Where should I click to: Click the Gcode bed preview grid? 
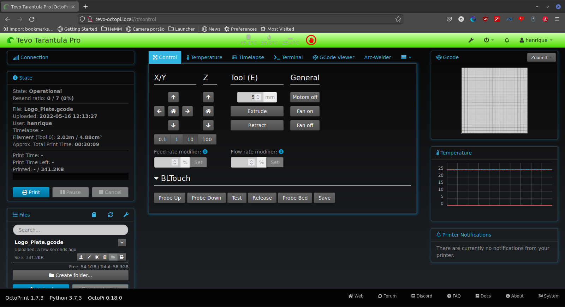pos(494,101)
